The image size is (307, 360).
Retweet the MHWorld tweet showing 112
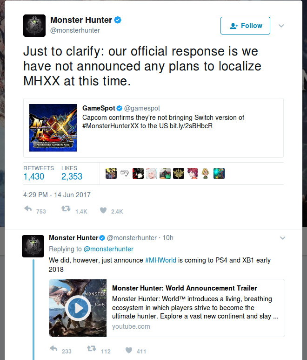click(91, 349)
